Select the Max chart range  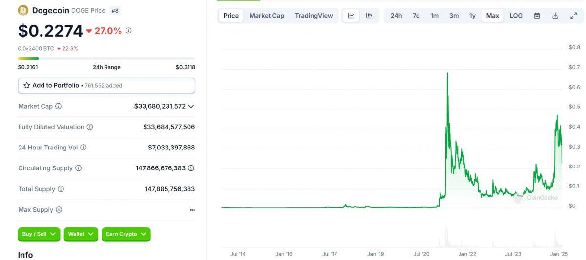click(492, 16)
